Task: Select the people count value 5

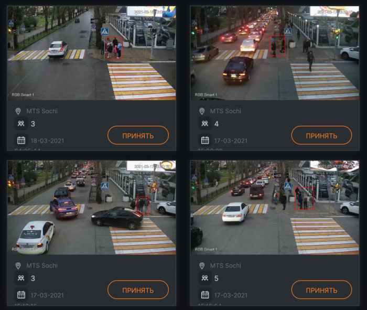Action: 216,279
